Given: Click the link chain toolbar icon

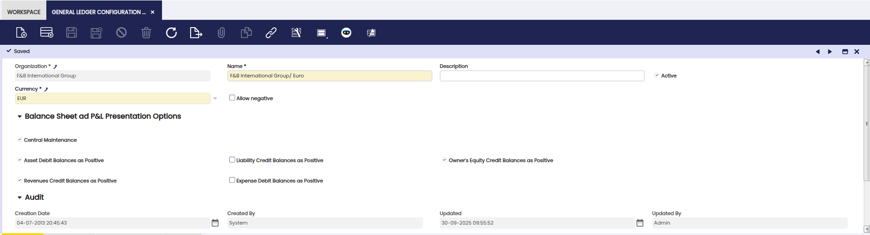Looking at the screenshot, I should tap(271, 33).
